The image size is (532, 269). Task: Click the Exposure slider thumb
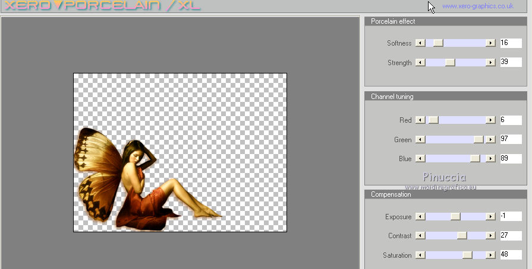pos(456,216)
